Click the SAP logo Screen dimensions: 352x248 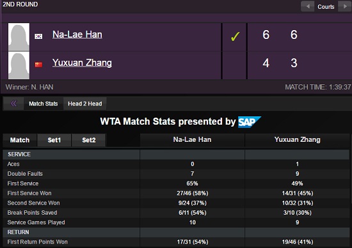coord(250,121)
